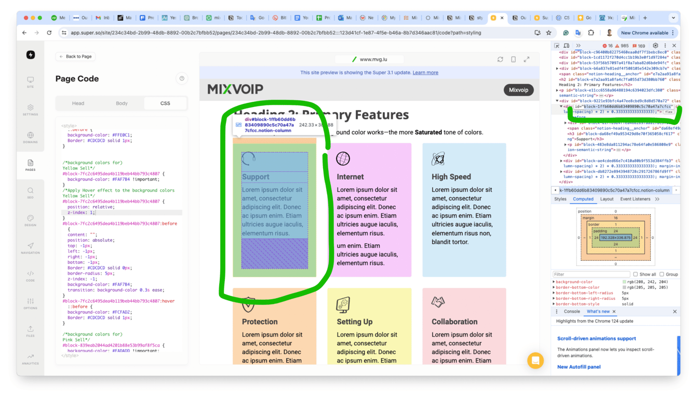Open the Code section in the sidebar

31,276
